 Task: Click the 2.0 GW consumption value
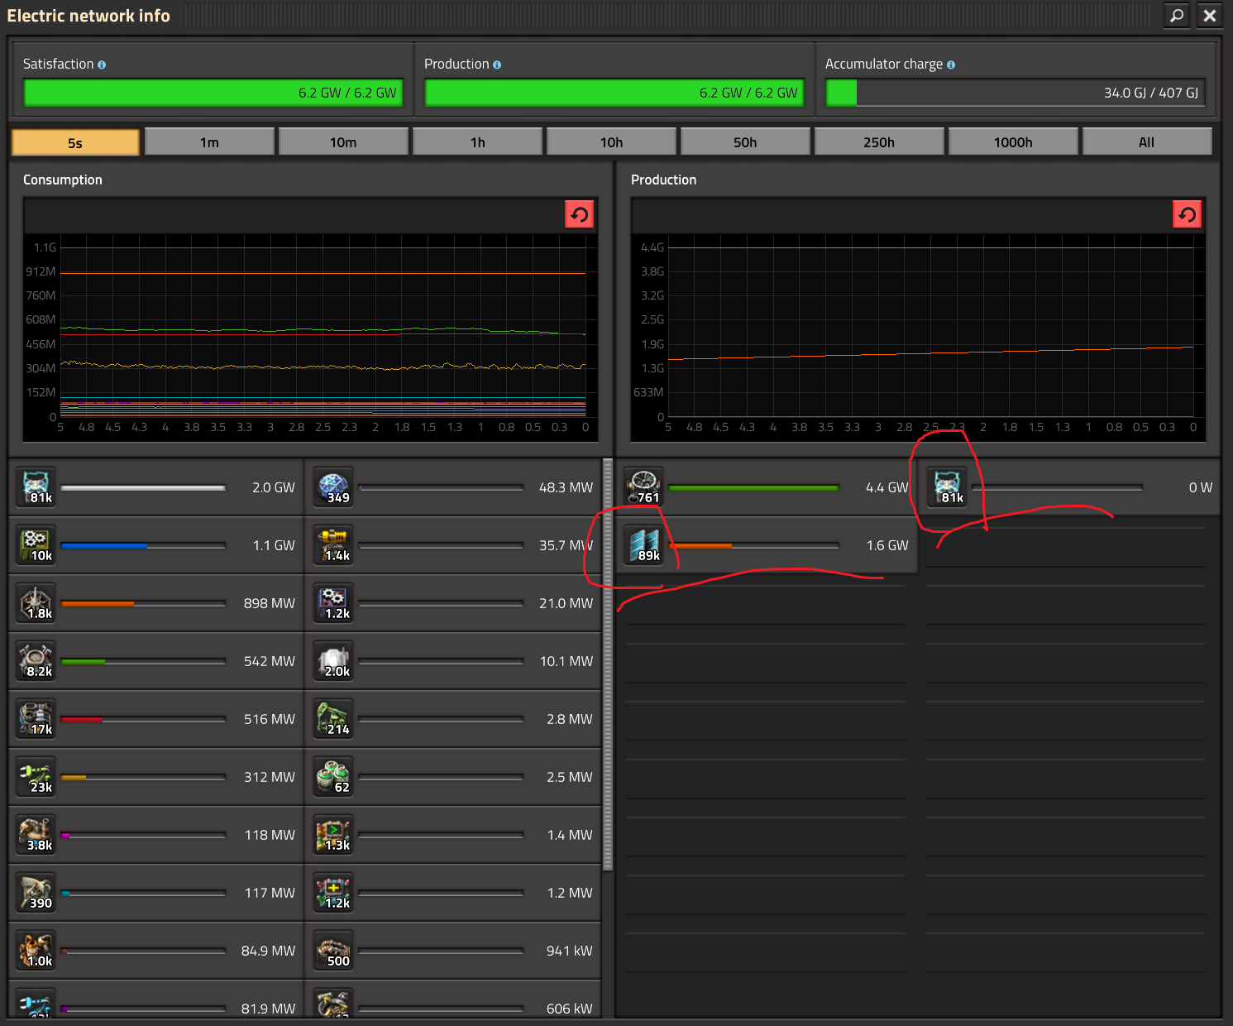click(x=274, y=487)
